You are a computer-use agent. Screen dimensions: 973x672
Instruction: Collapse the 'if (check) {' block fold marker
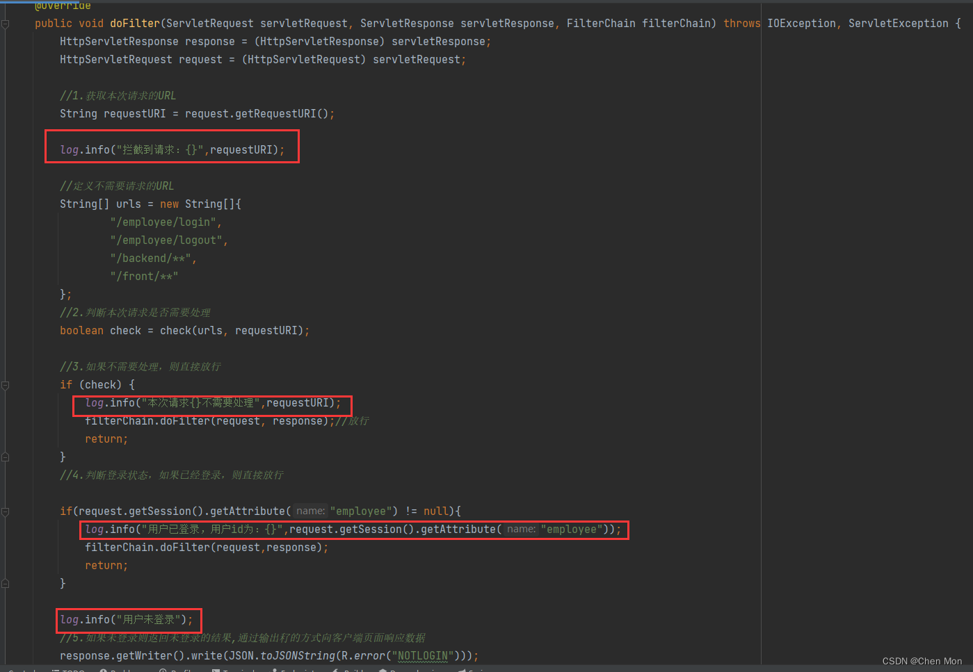pyautogui.click(x=5, y=385)
